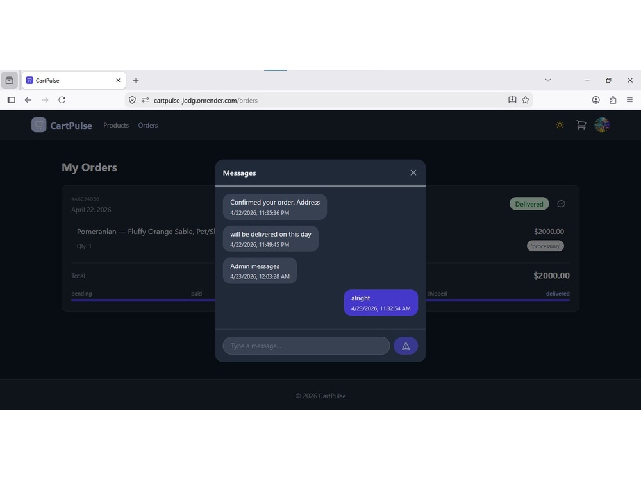The width and height of the screenshot is (641, 481).
Task: Open the browser account icon
Action: click(x=595, y=100)
